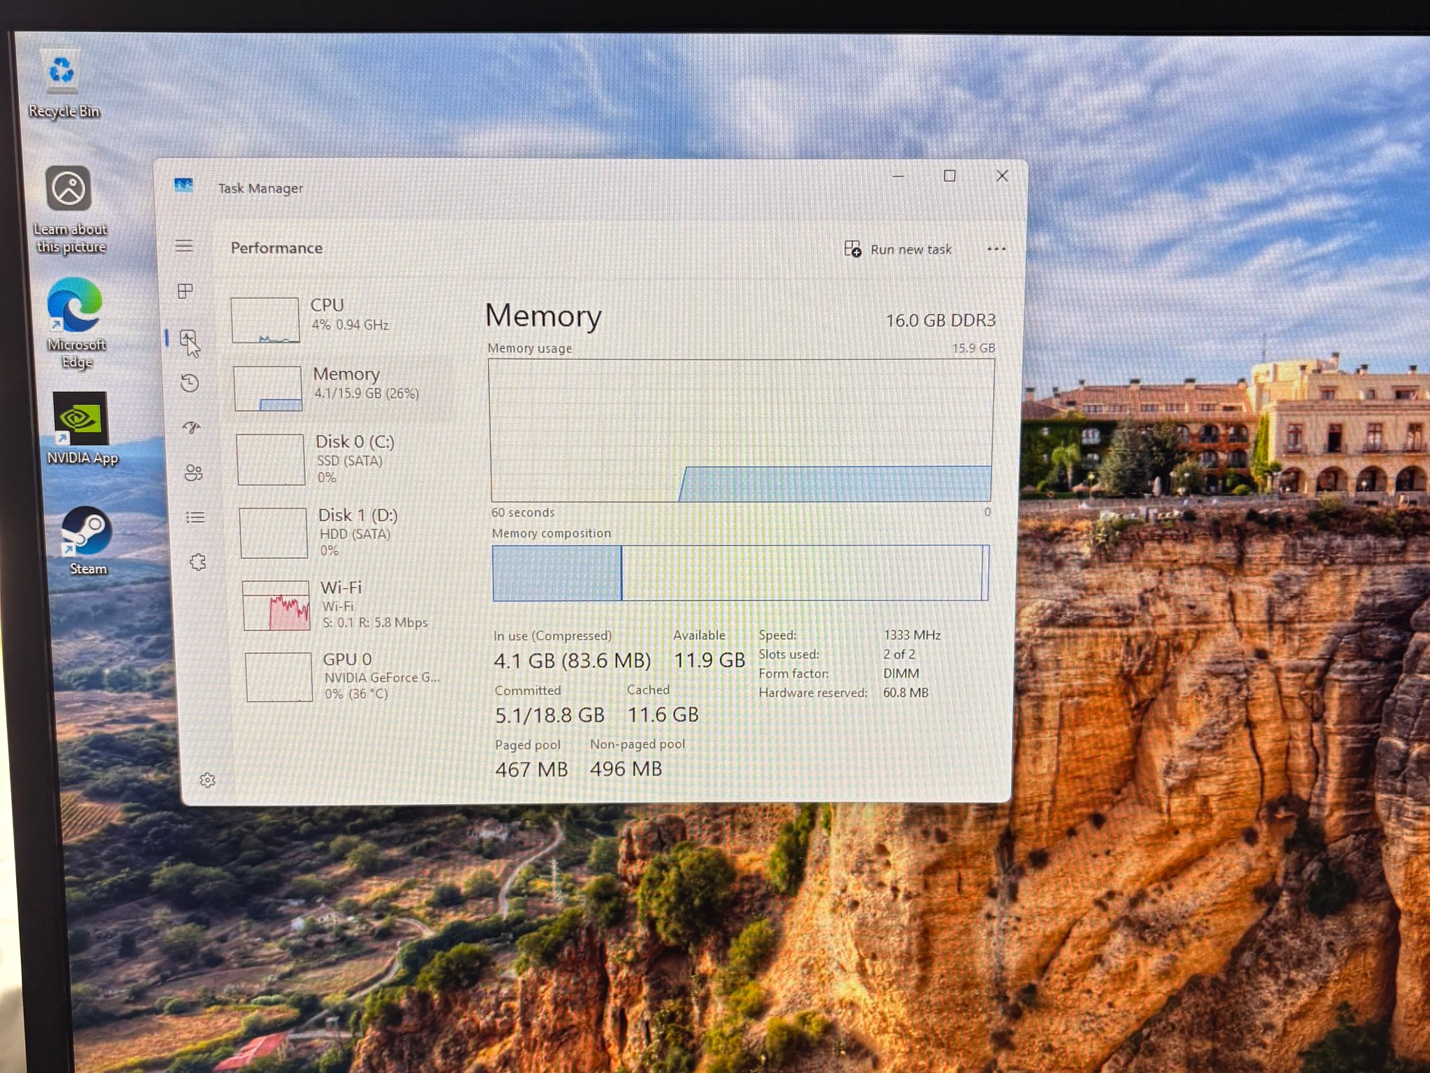Viewport: 1430px width, 1073px height.
Task: Select the NVIDIA App desktop shortcut
Action: pos(82,428)
